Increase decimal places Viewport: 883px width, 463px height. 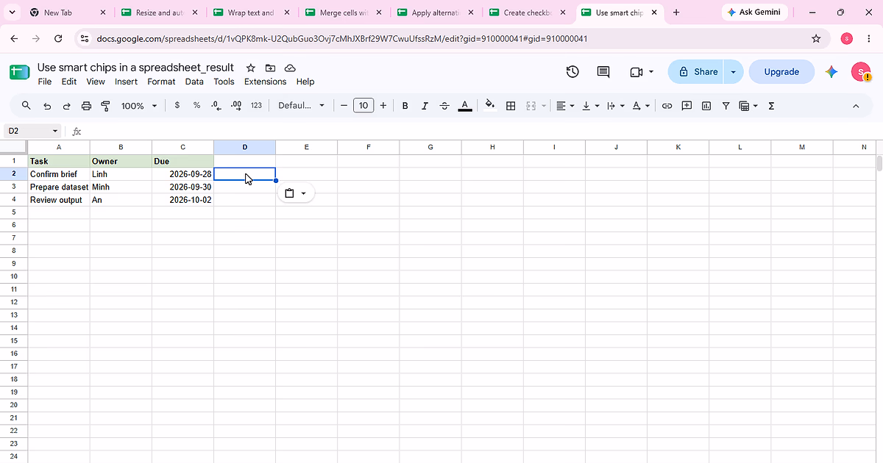[236, 106]
